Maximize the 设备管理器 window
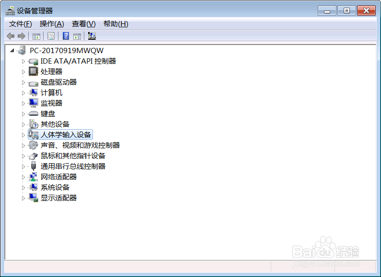Viewport: 381px width, 277px height. [x=347, y=11]
